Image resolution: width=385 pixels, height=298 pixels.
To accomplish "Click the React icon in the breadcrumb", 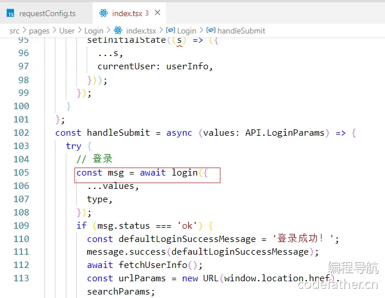I will (x=118, y=31).
